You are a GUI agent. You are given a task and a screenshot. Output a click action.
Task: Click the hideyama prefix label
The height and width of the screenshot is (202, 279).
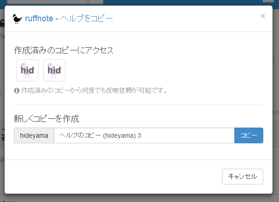34,135
